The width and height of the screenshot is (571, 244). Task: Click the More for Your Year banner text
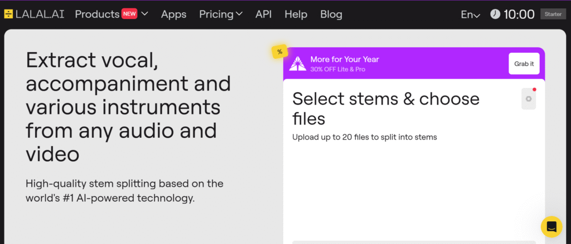345,59
